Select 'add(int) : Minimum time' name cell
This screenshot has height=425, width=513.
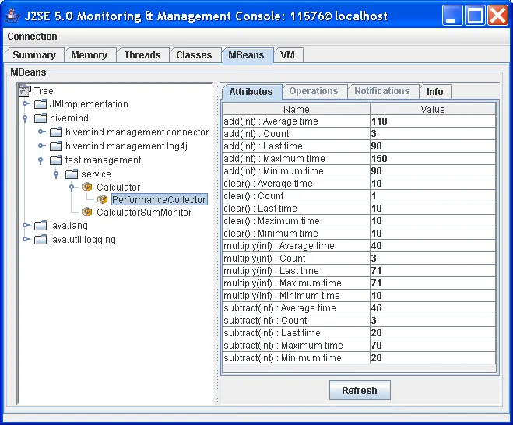click(297, 170)
